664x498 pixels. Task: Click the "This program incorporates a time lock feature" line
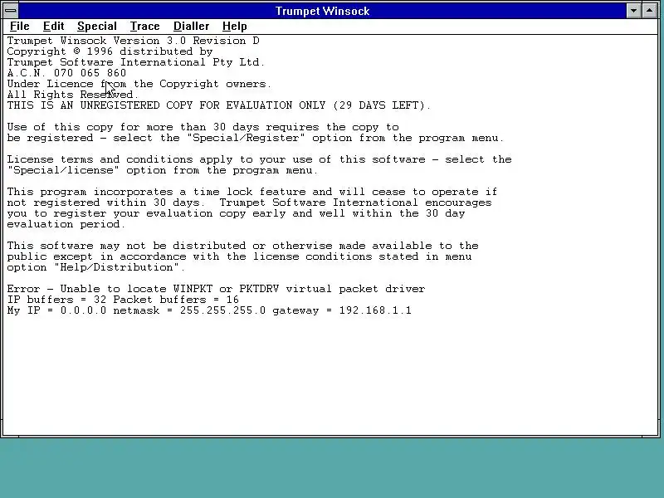click(252, 192)
